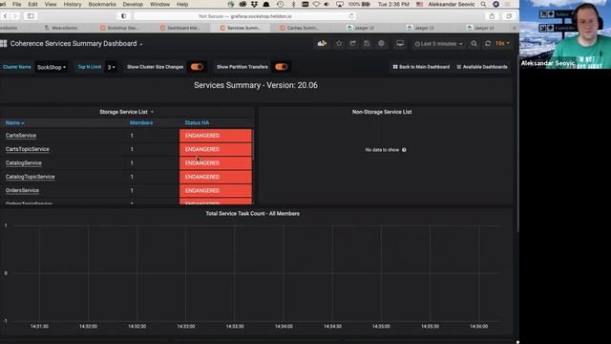Star this dashboard as favorite

[x=339, y=44]
